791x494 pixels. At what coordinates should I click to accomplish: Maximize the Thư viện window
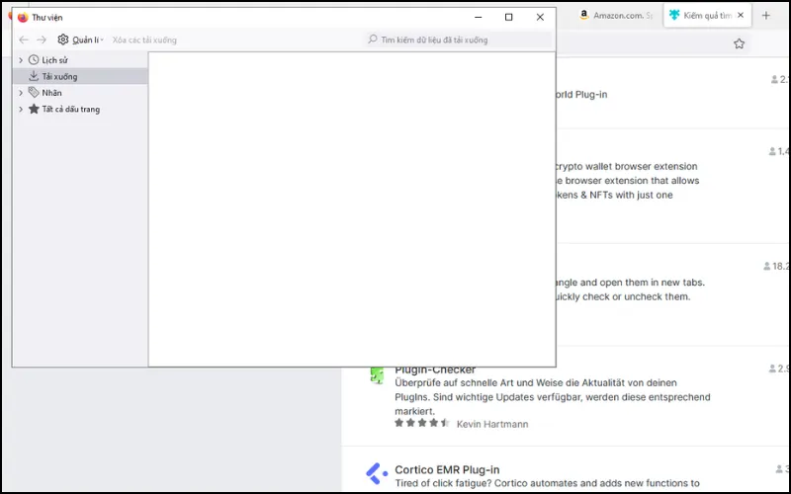(x=509, y=17)
